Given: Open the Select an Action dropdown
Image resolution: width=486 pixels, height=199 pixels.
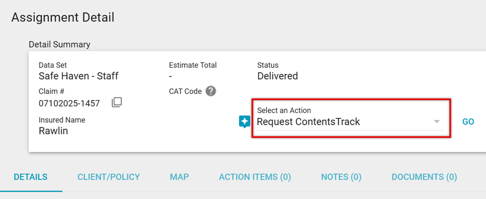Looking at the screenshot, I should 348,122.
